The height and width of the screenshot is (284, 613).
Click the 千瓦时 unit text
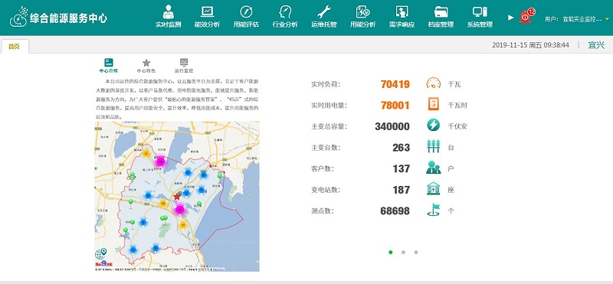[x=457, y=105]
